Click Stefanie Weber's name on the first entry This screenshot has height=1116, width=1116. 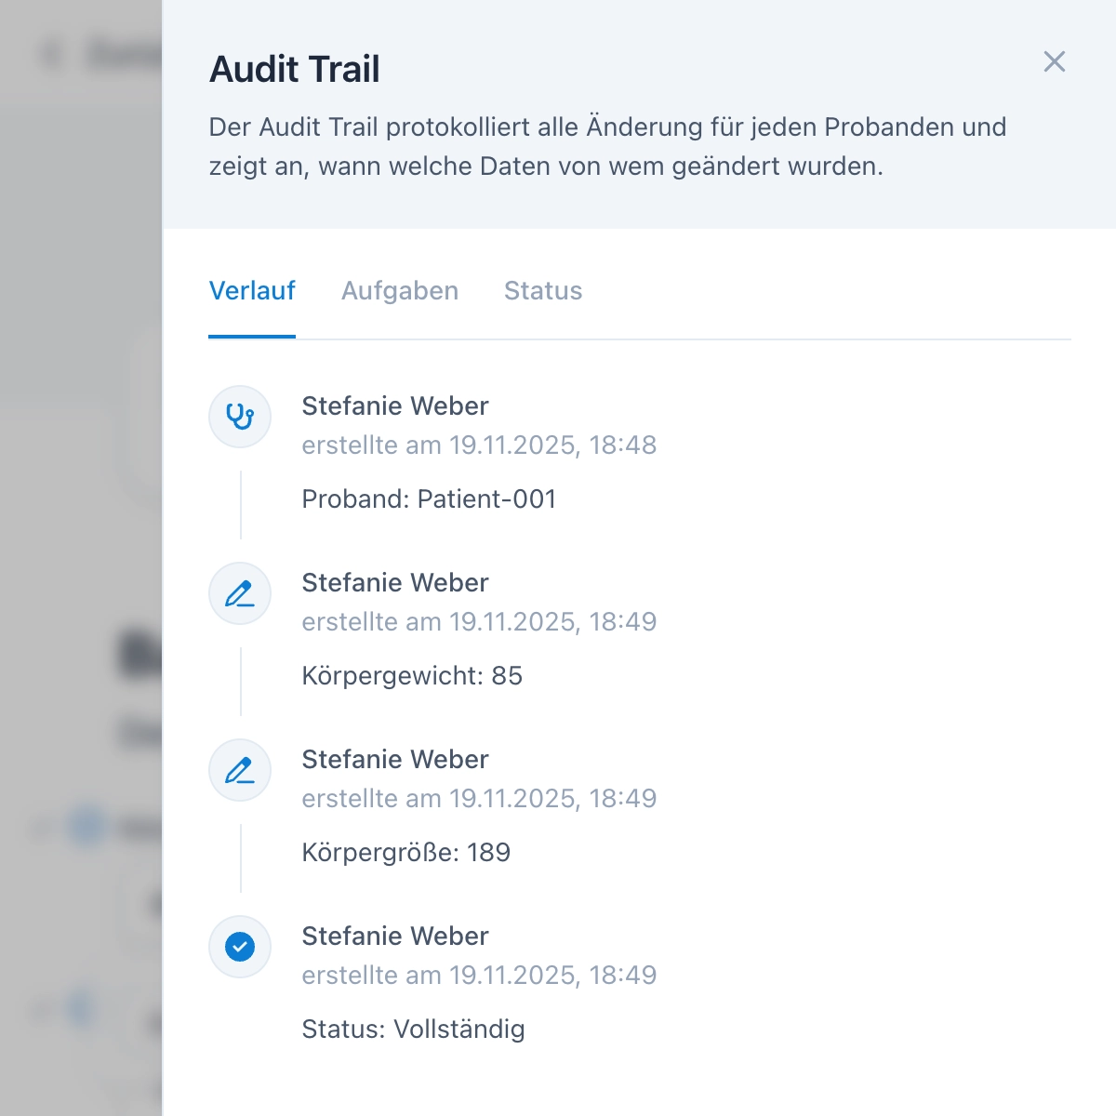[394, 405]
